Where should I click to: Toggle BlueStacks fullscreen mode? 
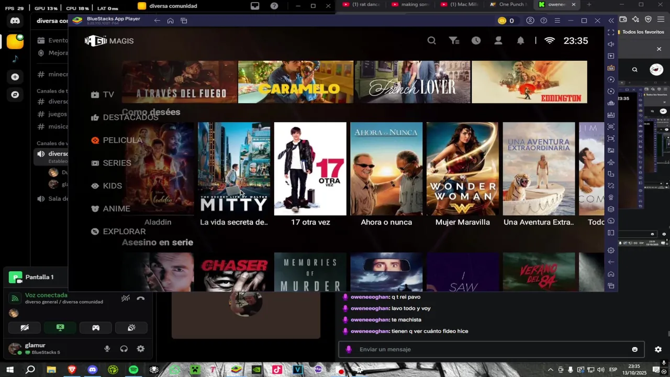point(611,32)
